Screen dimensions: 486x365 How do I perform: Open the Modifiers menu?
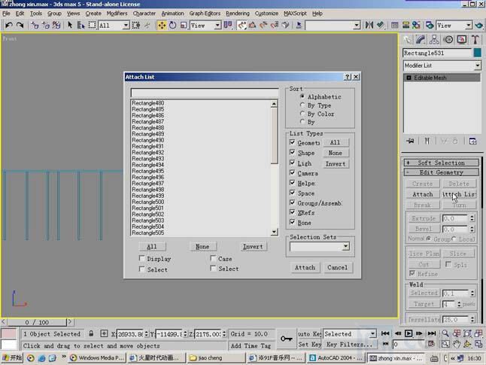tap(117, 14)
